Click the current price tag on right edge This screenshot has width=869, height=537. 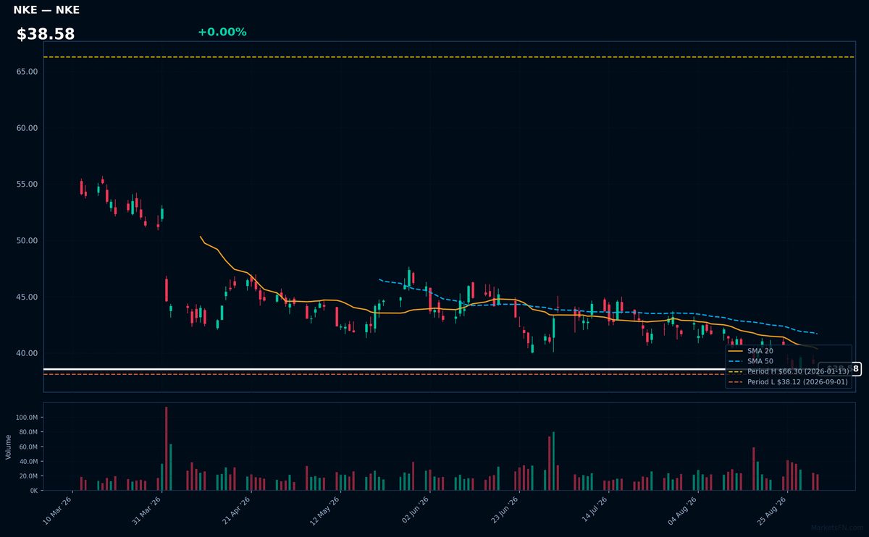(x=839, y=369)
